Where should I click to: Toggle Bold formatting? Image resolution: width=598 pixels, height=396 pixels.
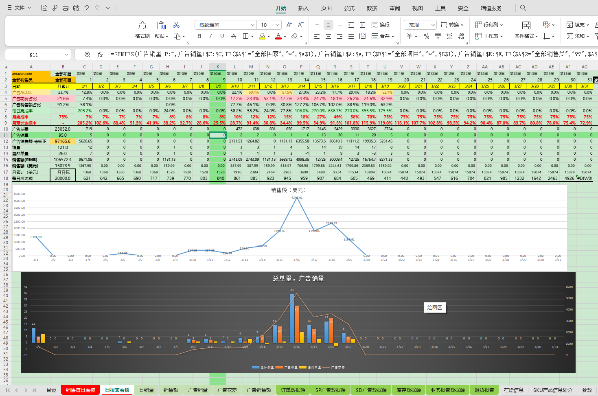(x=199, y=36)
